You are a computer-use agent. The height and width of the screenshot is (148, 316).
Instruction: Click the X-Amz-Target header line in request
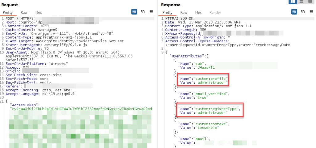[64, 41]
